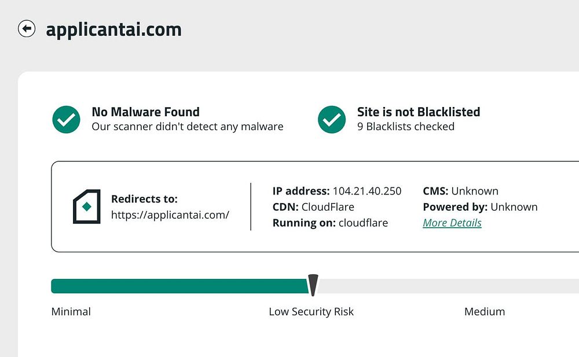The image size is (579, 357).
Task: Click the site document icon near Redirects to
Action: click(86, 207)
